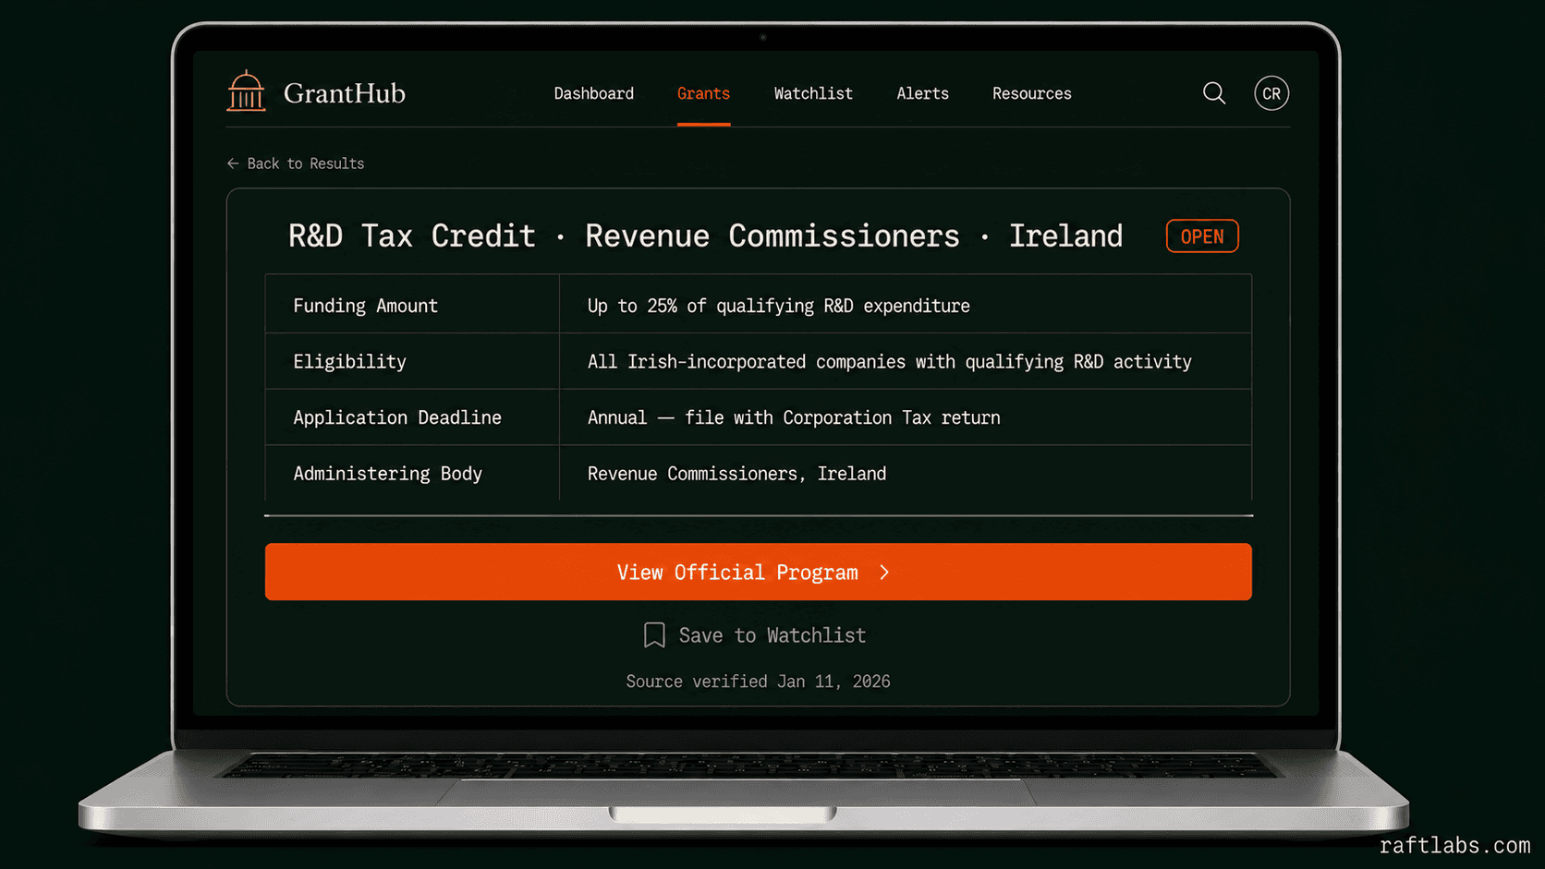Click Save to Watchlist
The width and height of the screenshot is (1545, 869).
(x=755, y=635)
